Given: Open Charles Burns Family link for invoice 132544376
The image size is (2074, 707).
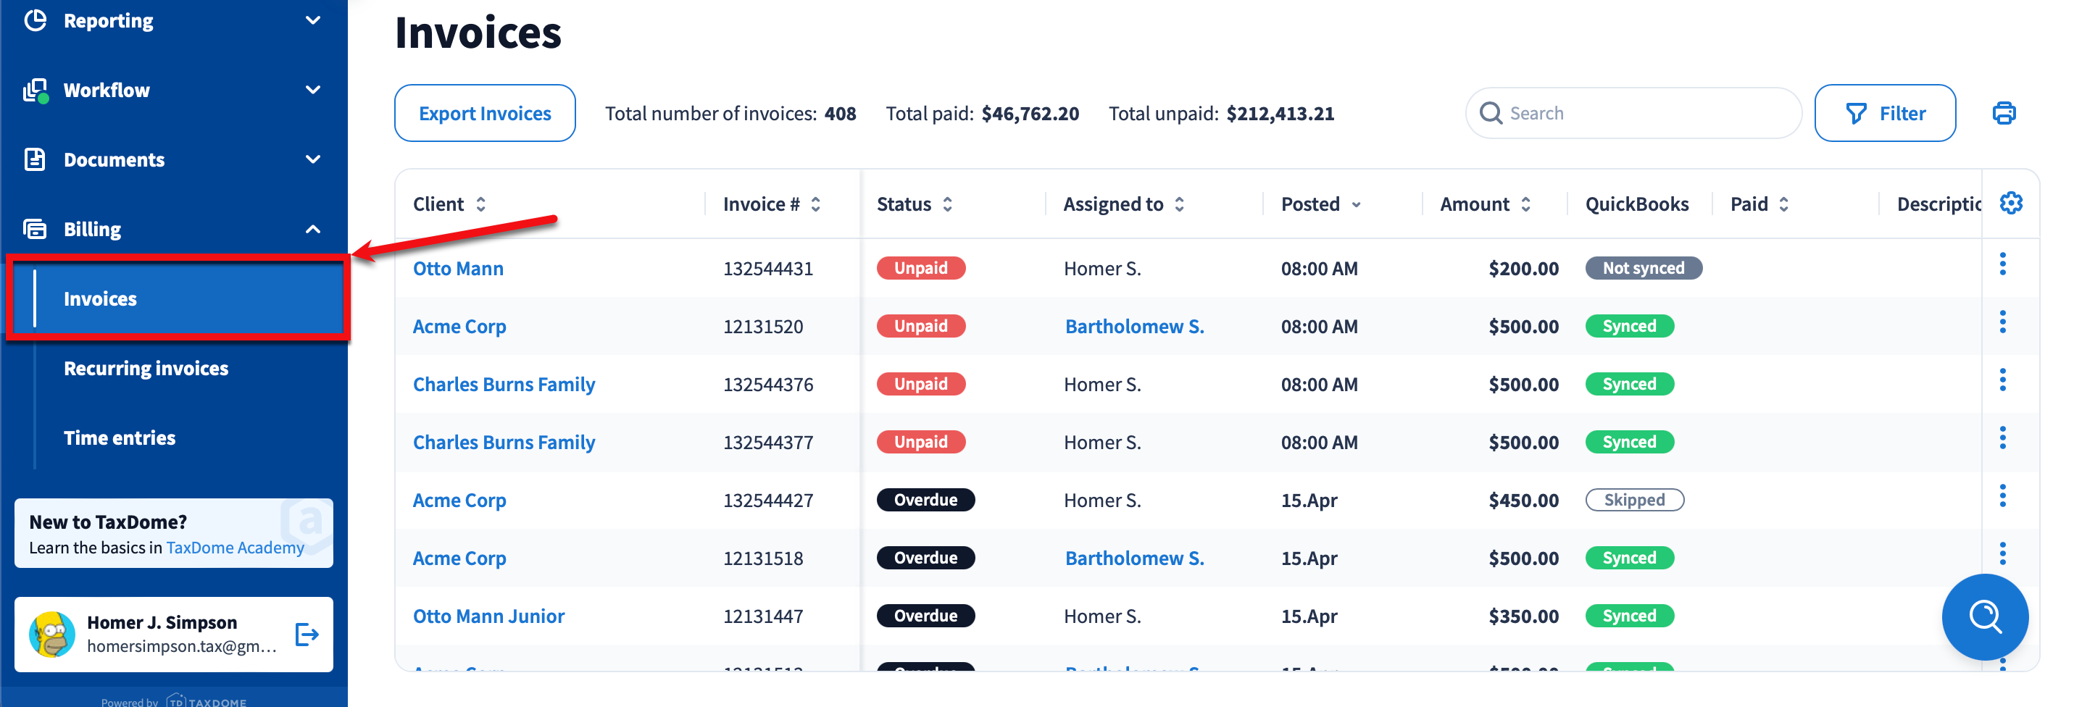Looking at the screenshot, I should pyautogui.click(x=504, y=385).
